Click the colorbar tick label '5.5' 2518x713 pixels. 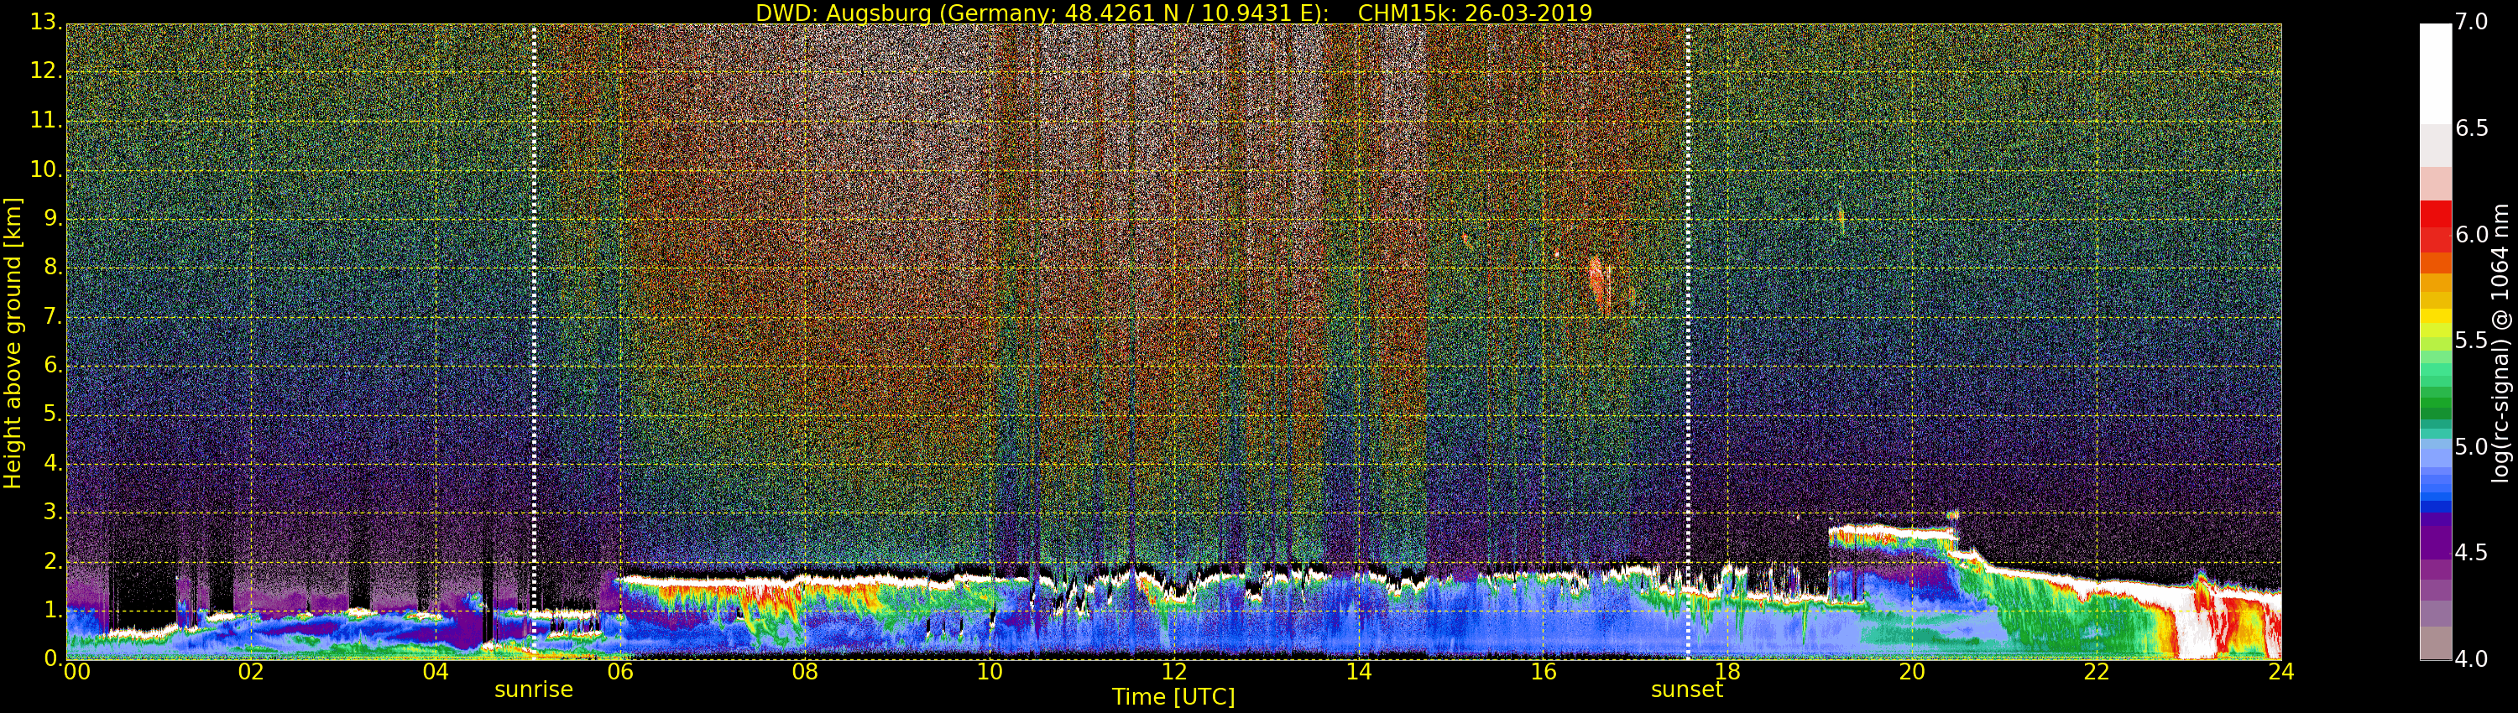coord(2472,341)
